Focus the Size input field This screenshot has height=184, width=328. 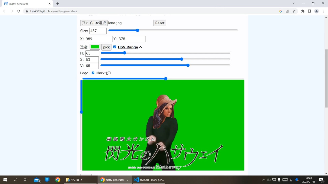[x=98, y=31]
